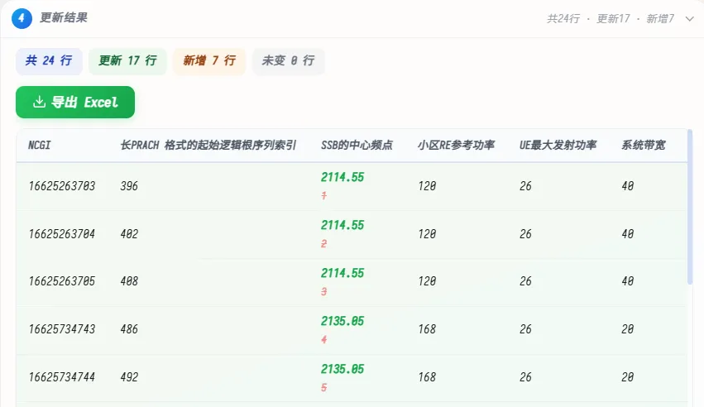This screenshot has height=407, width=704.
Task: Click 2135.05 in row 16625734743
Action: [342, 321]
